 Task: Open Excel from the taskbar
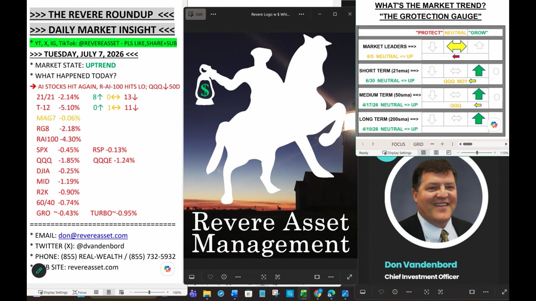(x=304, y=294)
